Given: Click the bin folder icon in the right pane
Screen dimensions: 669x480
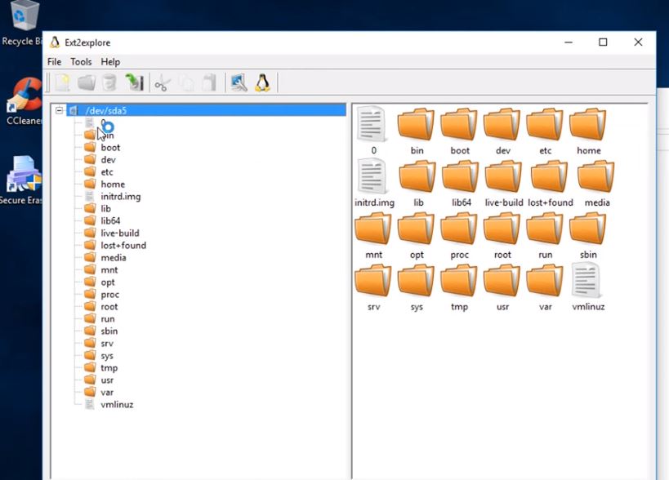Looking at the screenshot, I should click(x=416, y=124).
